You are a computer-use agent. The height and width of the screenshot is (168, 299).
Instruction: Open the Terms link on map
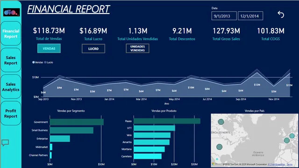pyautogui.click(x=290, y=164)
